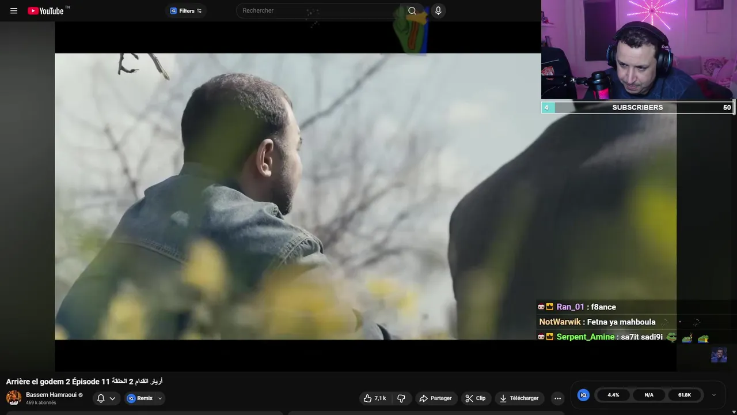737x415 pixels.
Task: Click the video title Arrière el godem 2 Épisode 11
Action: click(x=84, y=382)
